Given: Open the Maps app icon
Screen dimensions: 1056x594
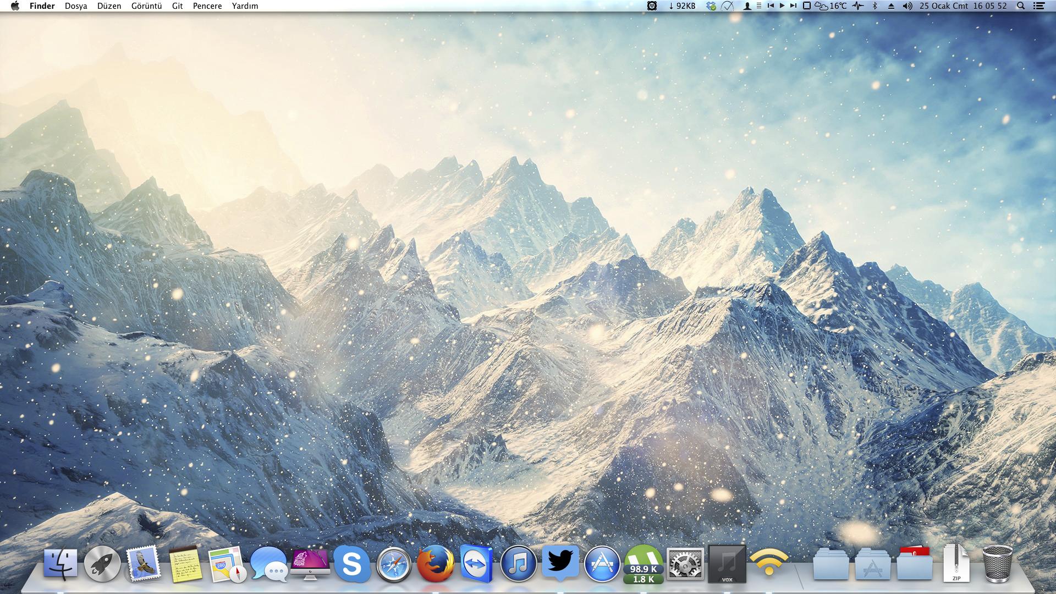Looking at the screenshot, I should coord(227,564).
